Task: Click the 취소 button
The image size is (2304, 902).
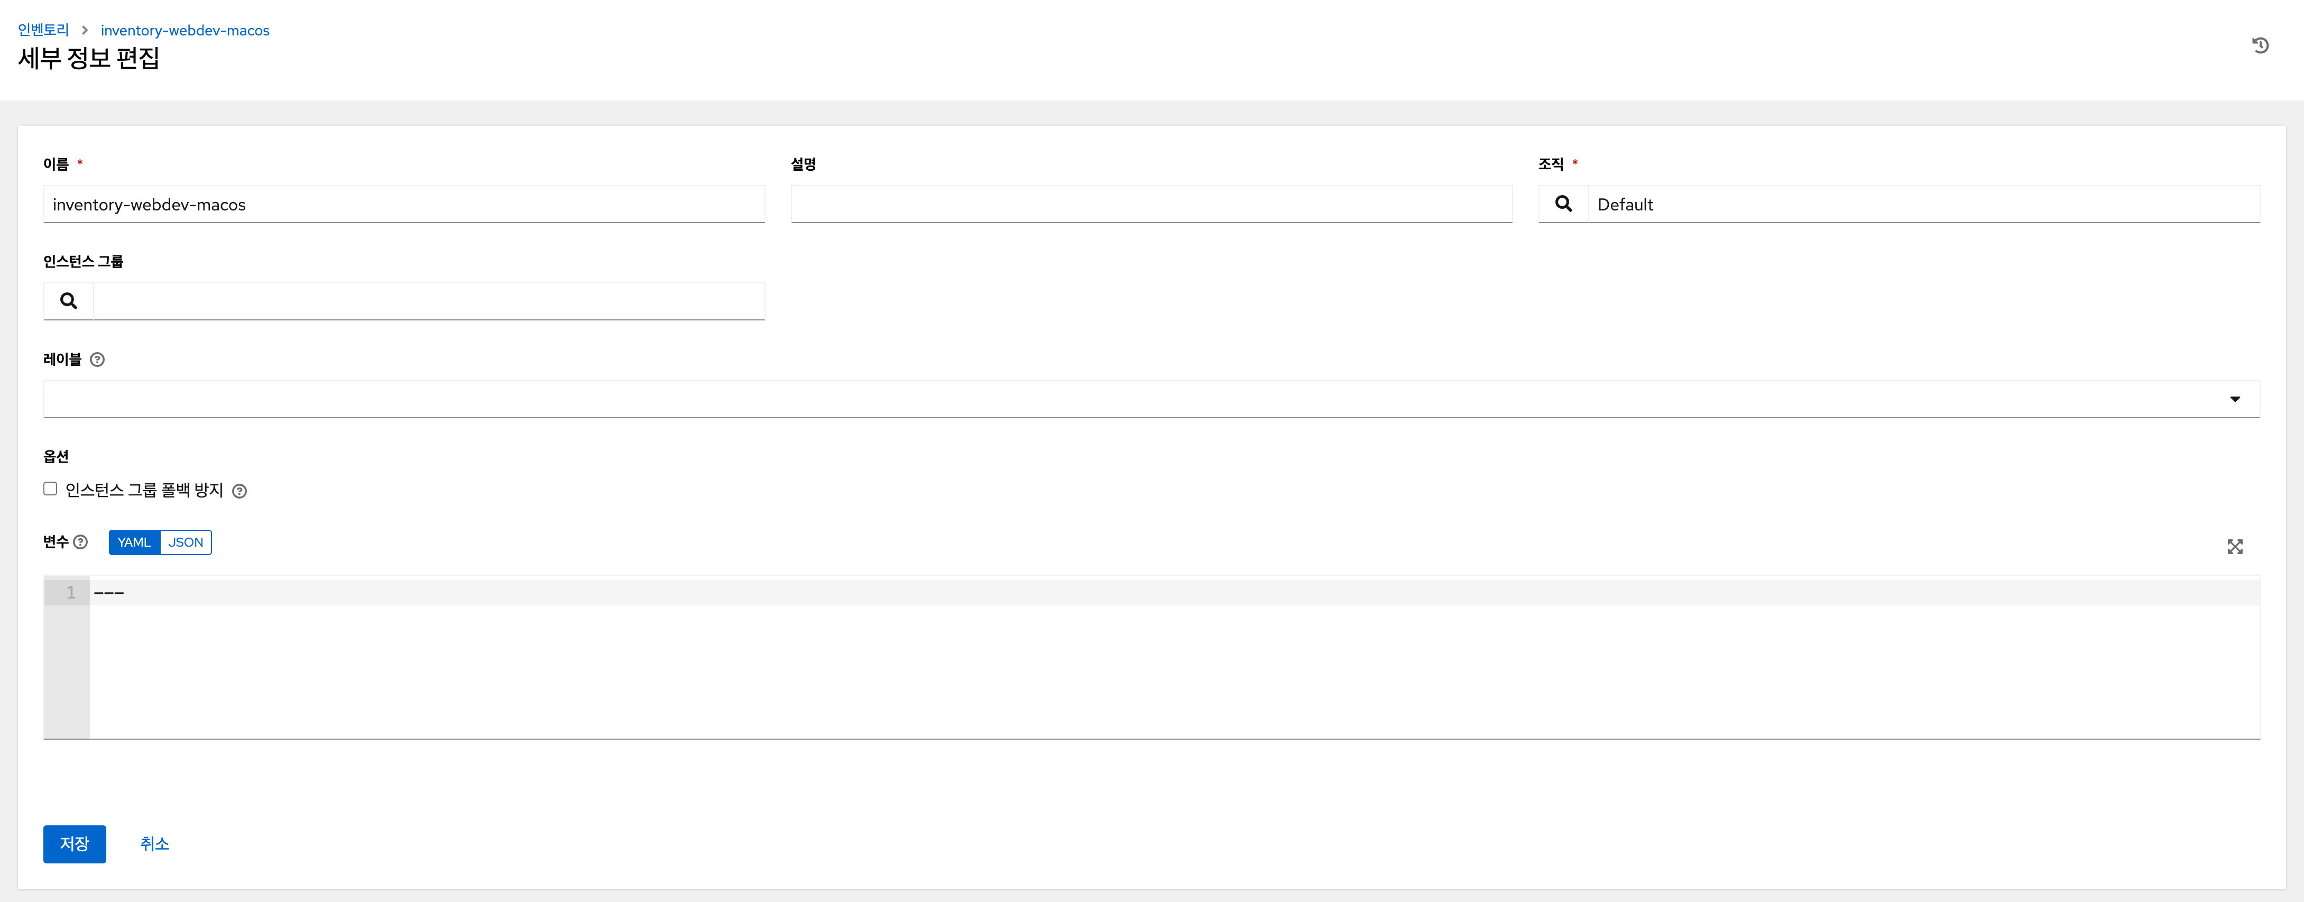Action: (155, 844)
